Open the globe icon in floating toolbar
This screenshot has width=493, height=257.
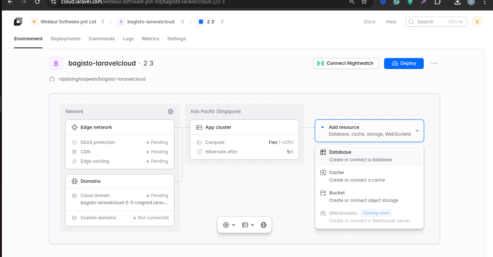tap(264, 225)
